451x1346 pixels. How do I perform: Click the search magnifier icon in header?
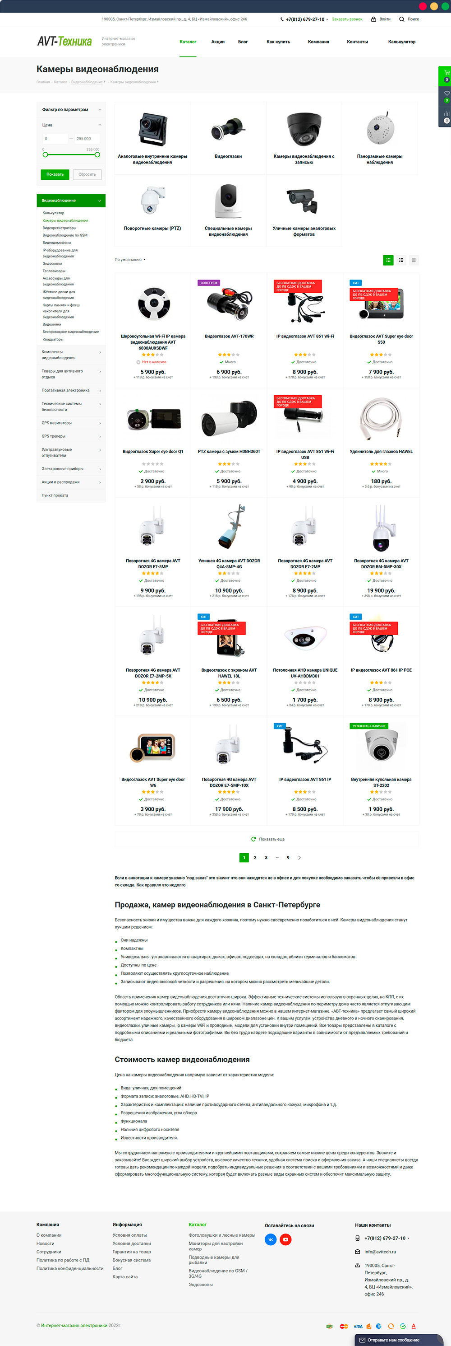pos(401,19)
